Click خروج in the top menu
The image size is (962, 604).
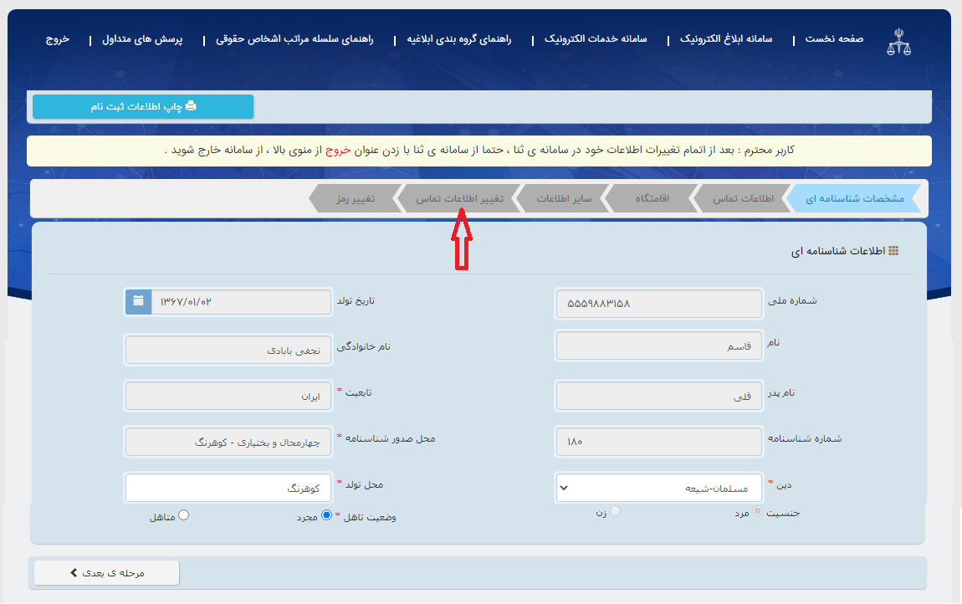pyautogui.click(x=58, y=38)
